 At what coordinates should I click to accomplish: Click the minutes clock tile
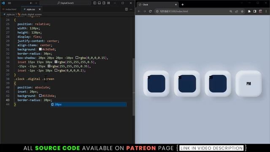click(x=187, y=84)
